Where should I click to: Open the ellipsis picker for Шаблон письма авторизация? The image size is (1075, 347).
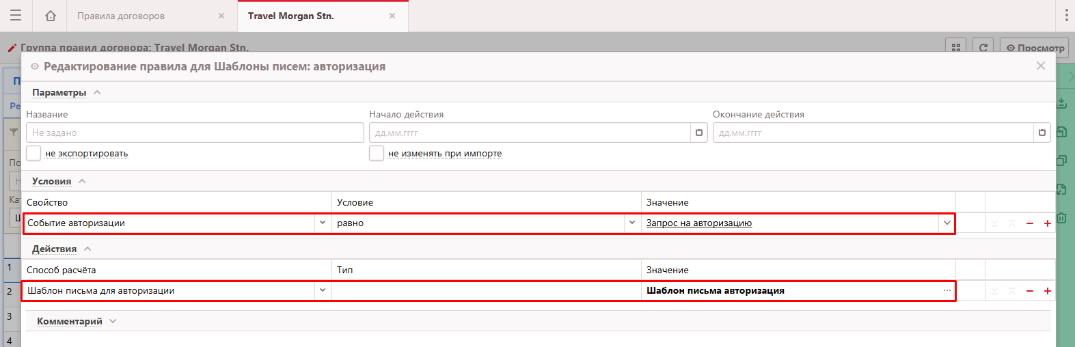(947, 291)
